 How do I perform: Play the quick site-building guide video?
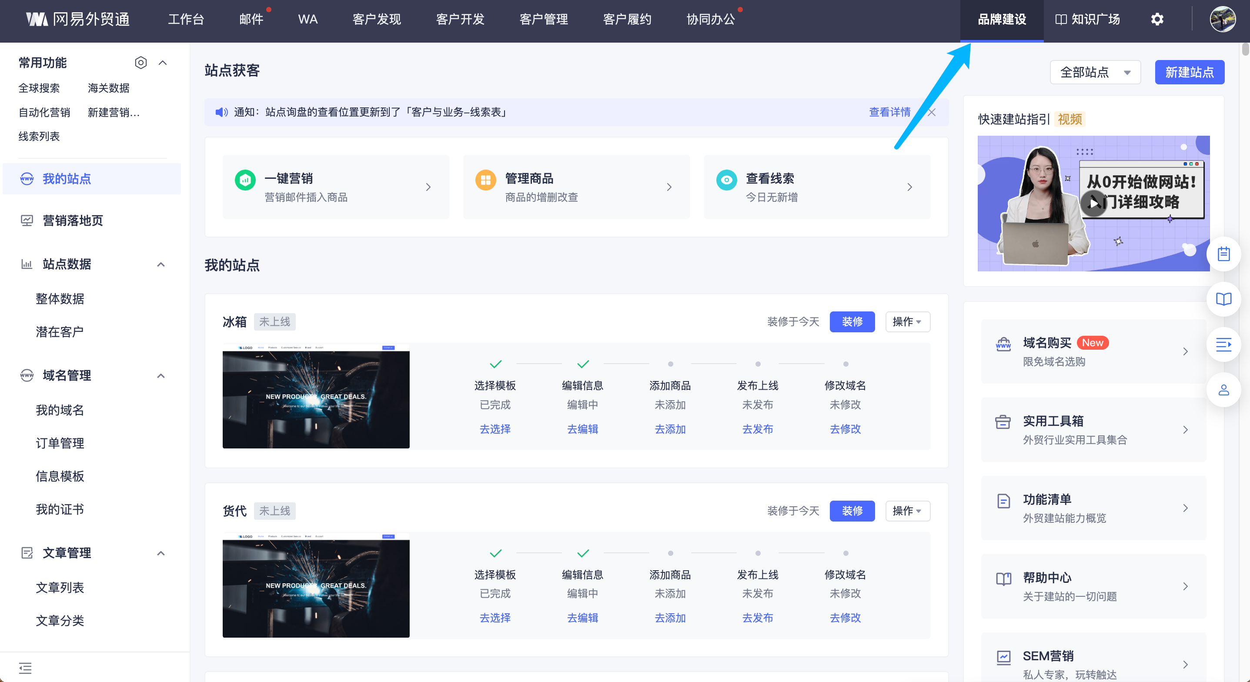coord(1093,203)
